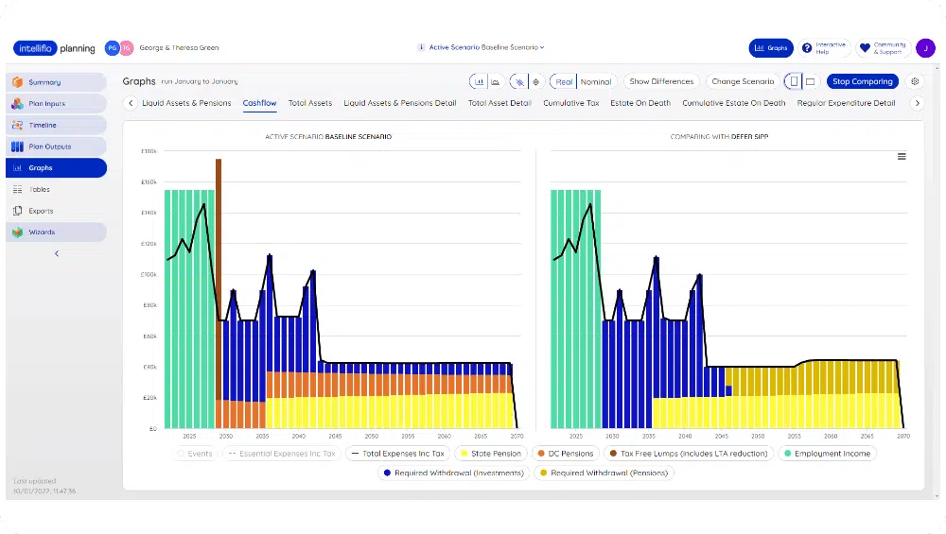Click the Graphs button in top header
The height and width of the screenshot is (534, 946).
(770, 48)
